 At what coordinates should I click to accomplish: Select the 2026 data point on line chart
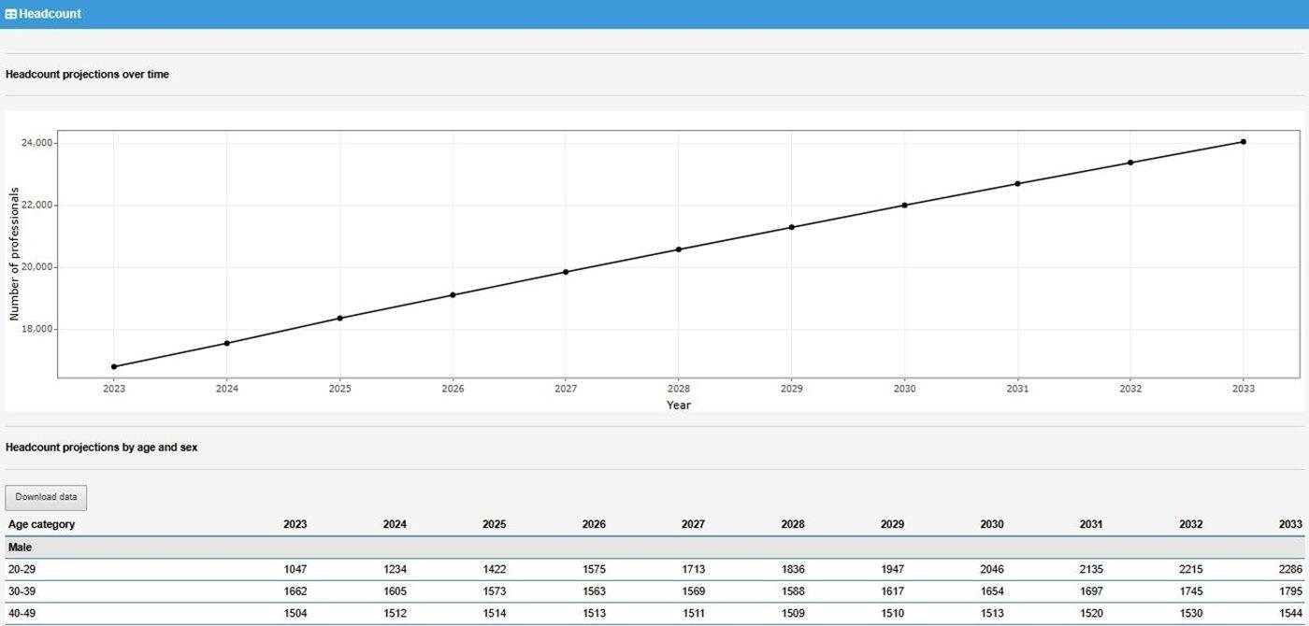click(x=453, y=295)
